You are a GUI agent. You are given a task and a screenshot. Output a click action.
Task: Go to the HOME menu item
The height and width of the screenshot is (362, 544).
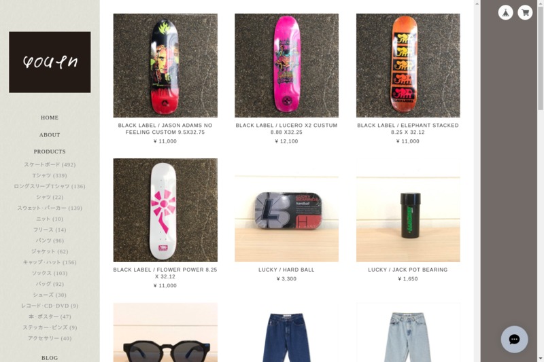pos(50,117)
